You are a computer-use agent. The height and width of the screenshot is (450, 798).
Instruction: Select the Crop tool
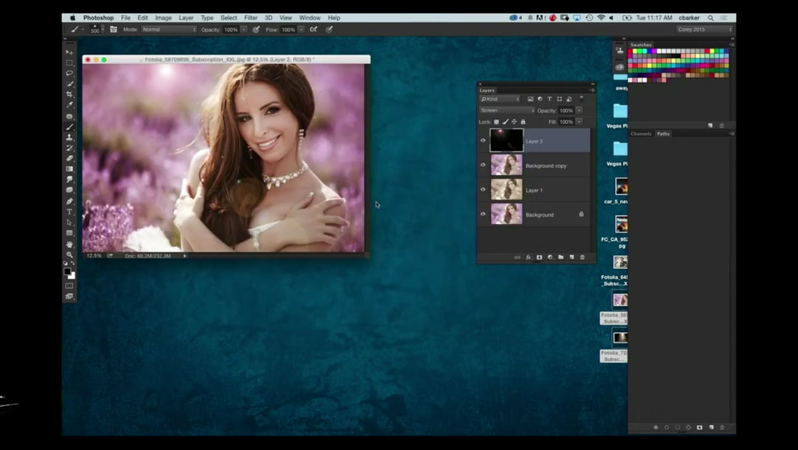pos(69,95)
